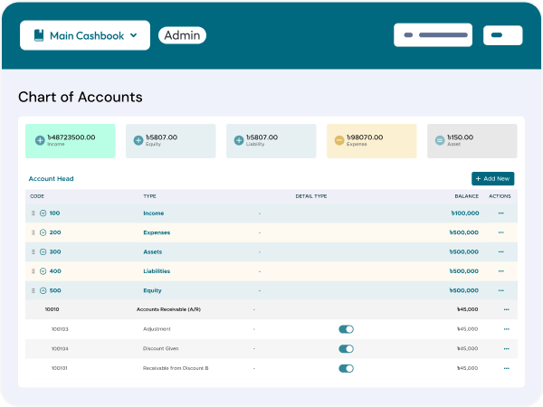543x407 pixels.
Task: Open actions menu for Income row
Action: tap(500, 213)
